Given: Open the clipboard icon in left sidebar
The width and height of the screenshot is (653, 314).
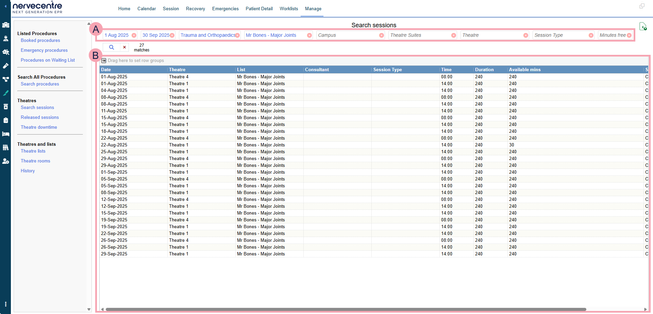Looking at the screenshot, I should (6, 120).
